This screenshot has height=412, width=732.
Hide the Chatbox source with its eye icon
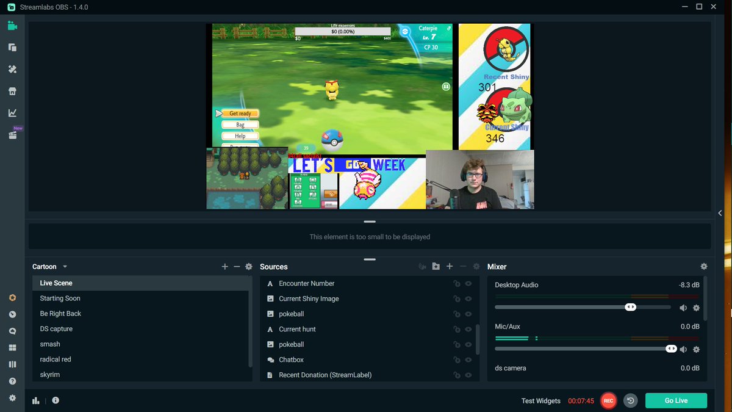(x=468, y=360)
